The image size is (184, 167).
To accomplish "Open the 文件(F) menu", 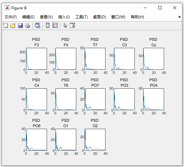I will pyautogui.click(x=11, y=17).
